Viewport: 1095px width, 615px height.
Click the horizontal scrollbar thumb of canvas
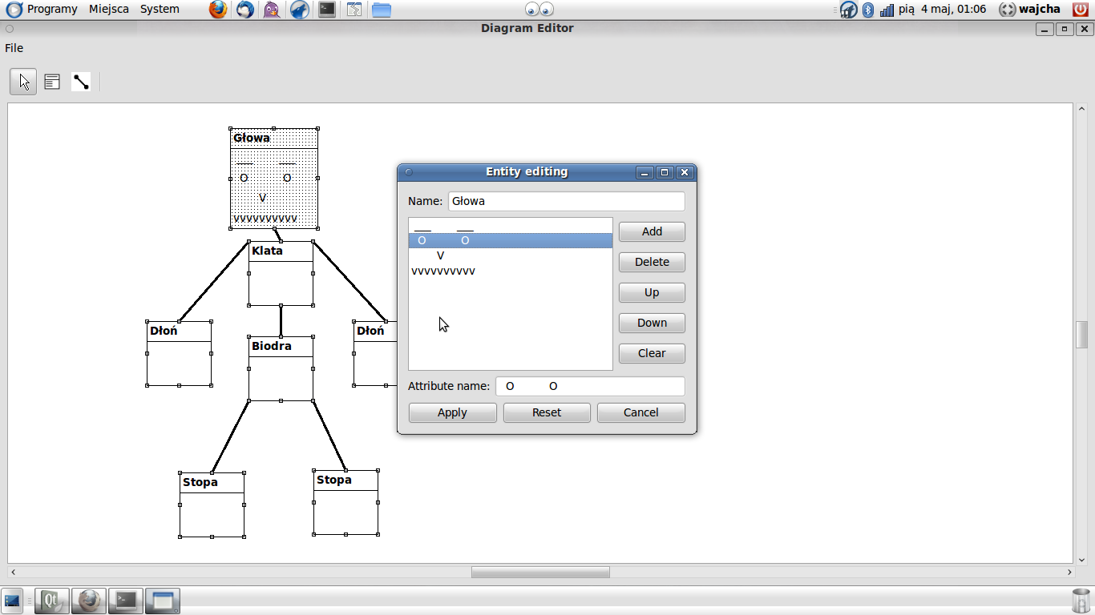click(x=540, y=573)
